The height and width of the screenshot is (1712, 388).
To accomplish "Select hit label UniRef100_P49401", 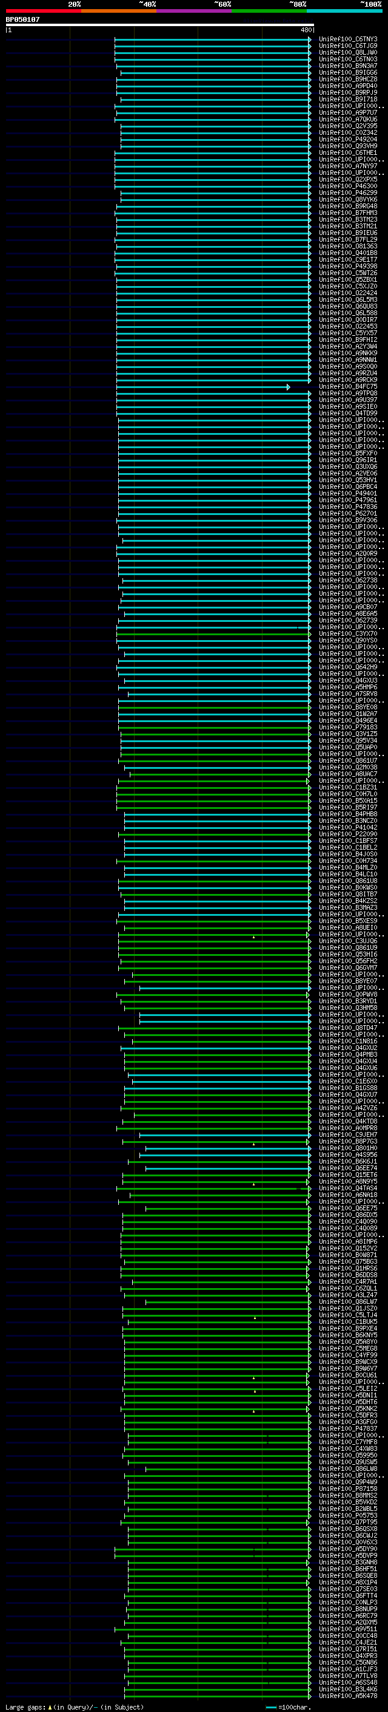I will point(347,493).
